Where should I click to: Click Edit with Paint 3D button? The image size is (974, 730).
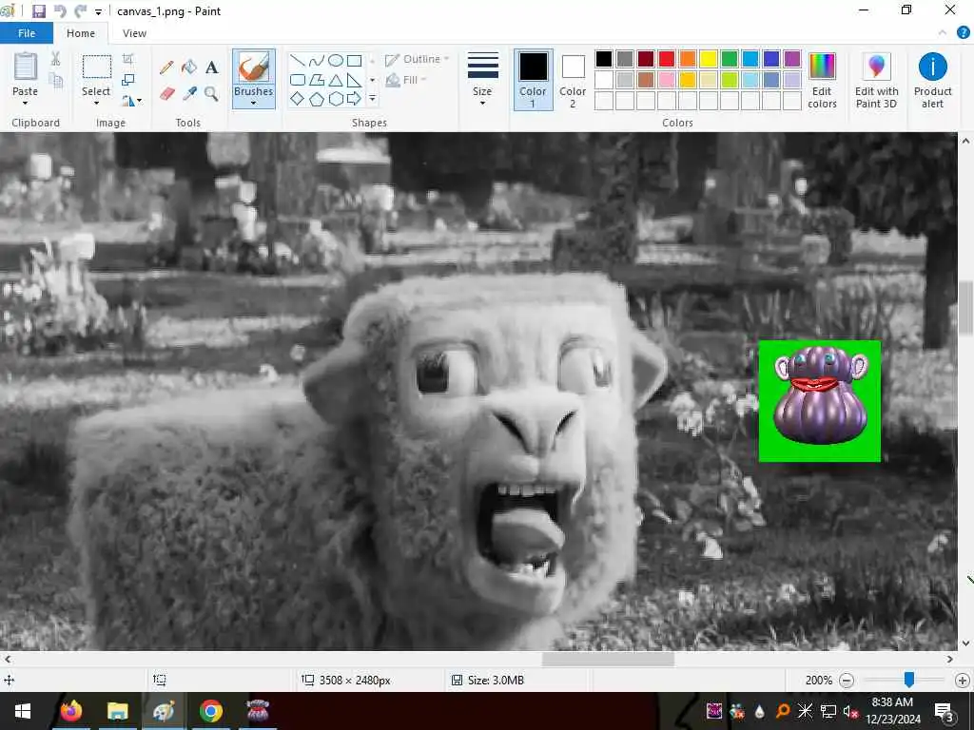click(876, 80)
